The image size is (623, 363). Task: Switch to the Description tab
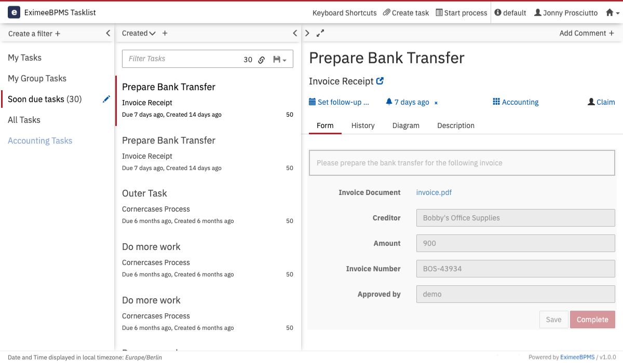456,125
